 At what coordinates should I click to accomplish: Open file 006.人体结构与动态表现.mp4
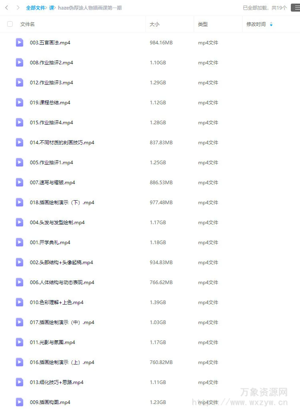click(62, 282)
